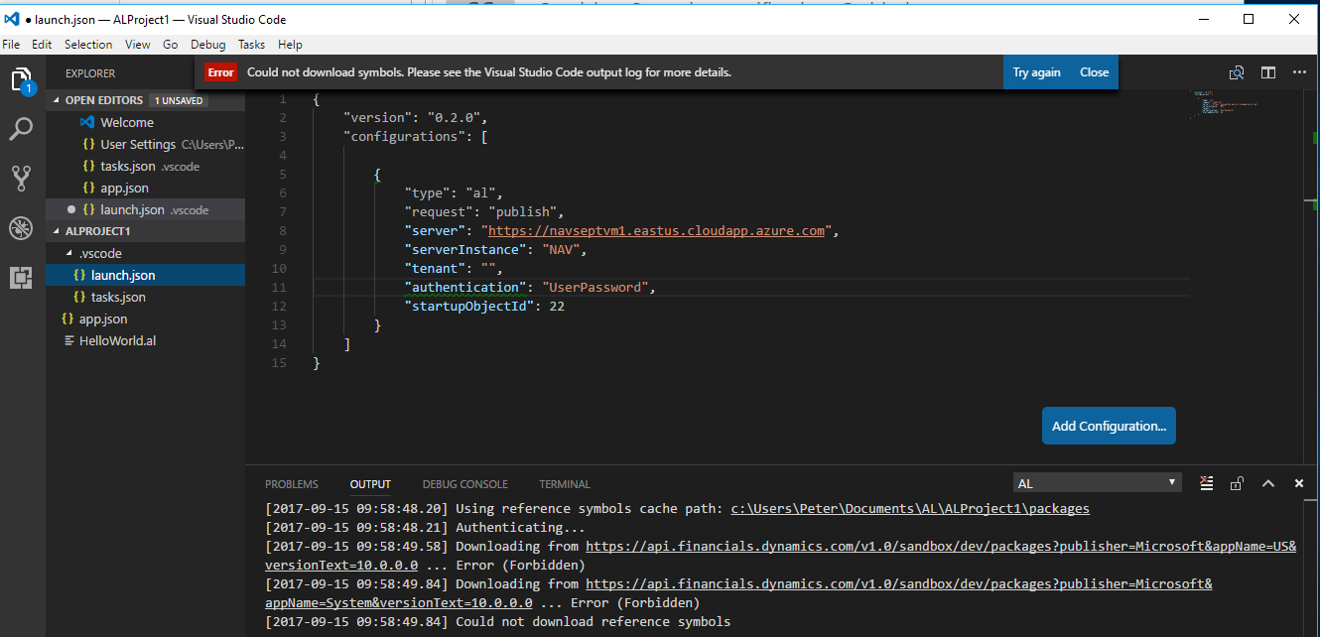Click Try again in the error notification
The width and height of the screenshot is (1320, 637).
pyautogui.click(x=1037, y=72)
